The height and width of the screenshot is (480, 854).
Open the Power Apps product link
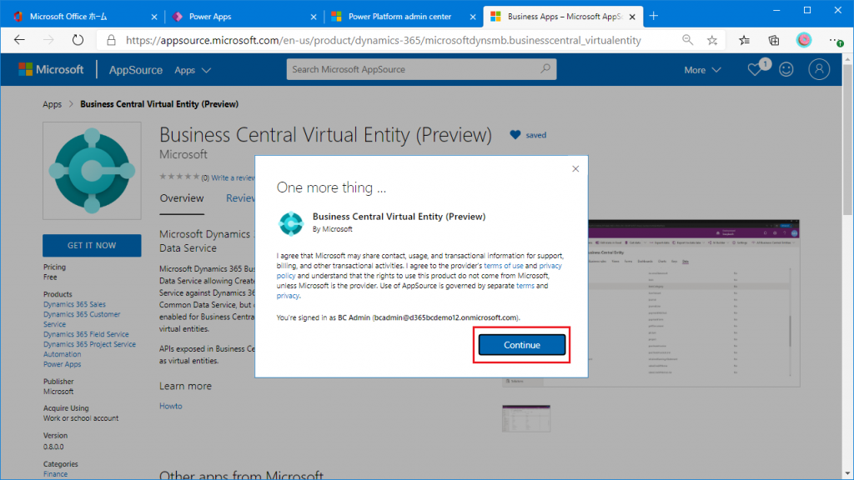coord(62,364)
